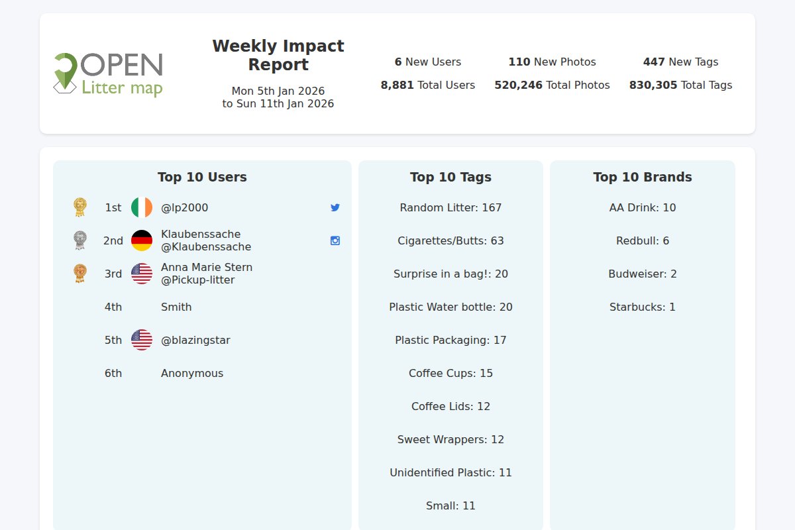795x530 pixels.
Task: Click the 830,305 Total Tags stat
Action: [680, 85]
